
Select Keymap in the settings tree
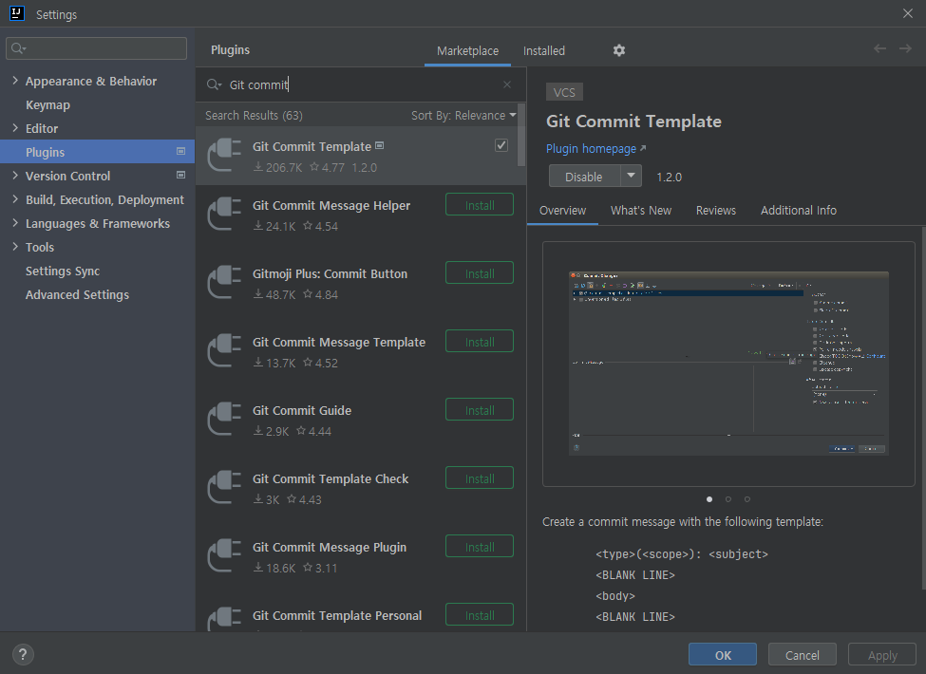(47, 105)
